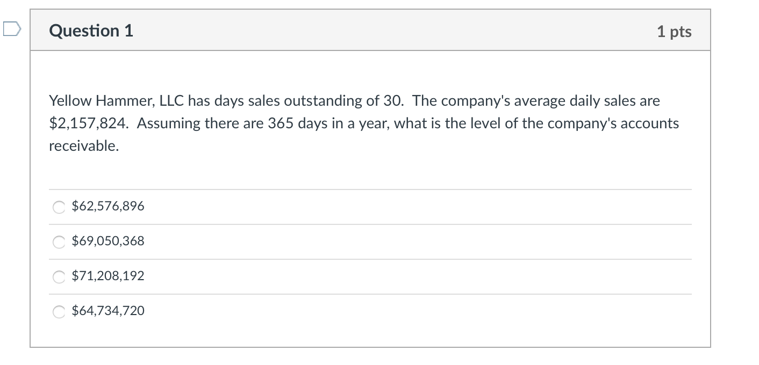Mark the $71,208,192 radio button

pos(59,277)
